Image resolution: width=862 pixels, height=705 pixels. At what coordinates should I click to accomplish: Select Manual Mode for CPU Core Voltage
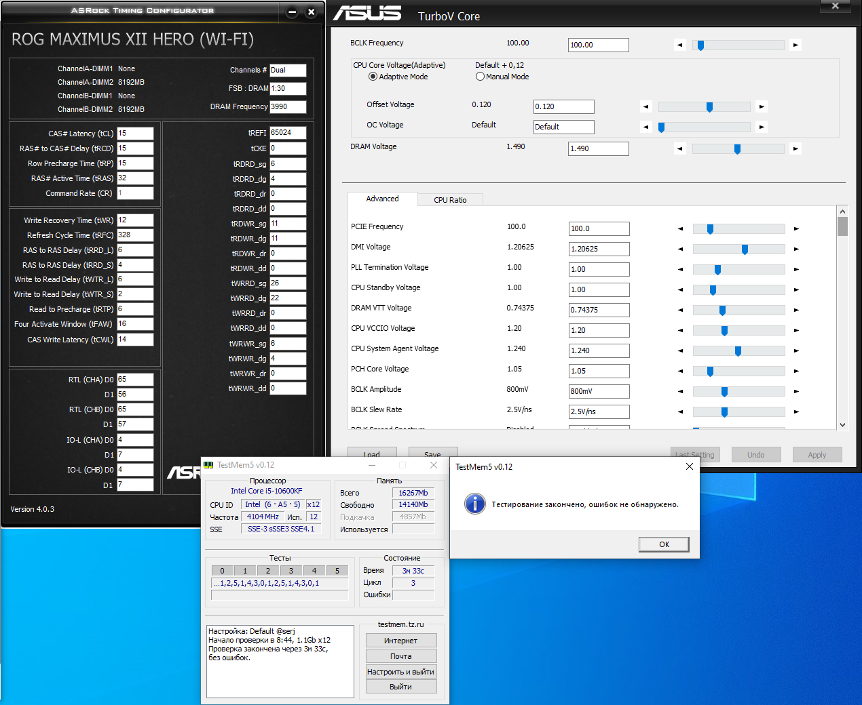tap(480, 77)
